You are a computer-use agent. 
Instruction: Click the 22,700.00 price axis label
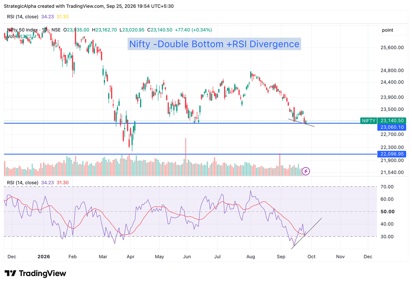[392, 134]
